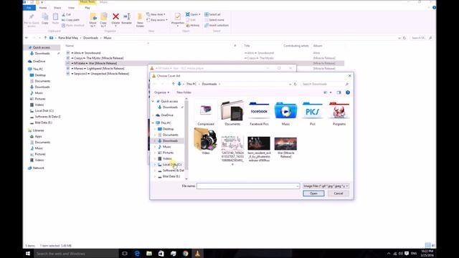Open the Compressed folder in dialog

point(206,113)
